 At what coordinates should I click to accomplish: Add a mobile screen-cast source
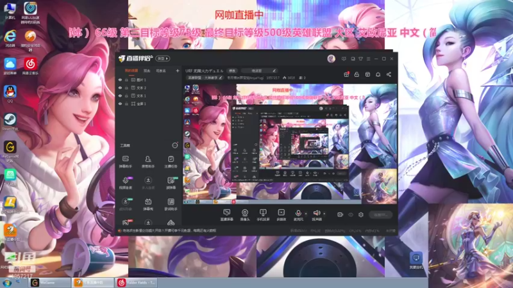point(263,215)
